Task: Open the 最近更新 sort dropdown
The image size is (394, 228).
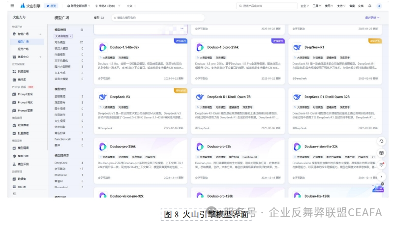Action: [x=372, y=18]
